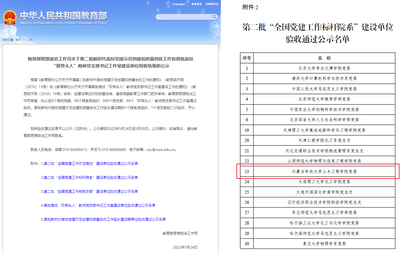Select table row 复旦大学物理学系党委

click(x=324, y=244)
